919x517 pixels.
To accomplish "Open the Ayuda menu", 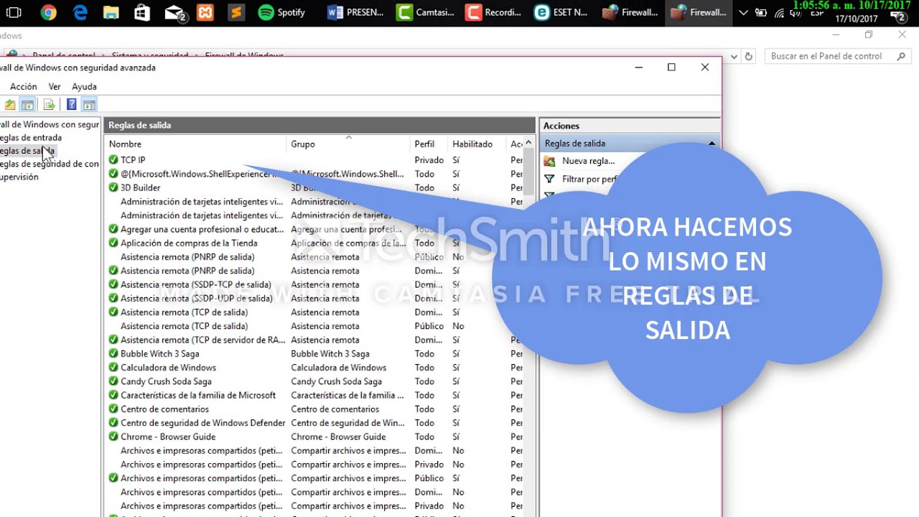I will 84,86.
